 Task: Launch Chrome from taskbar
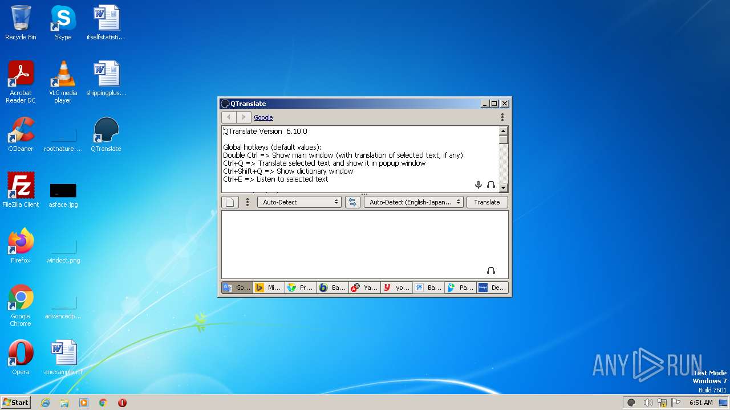pyautogui.click(x=103, y=403)
